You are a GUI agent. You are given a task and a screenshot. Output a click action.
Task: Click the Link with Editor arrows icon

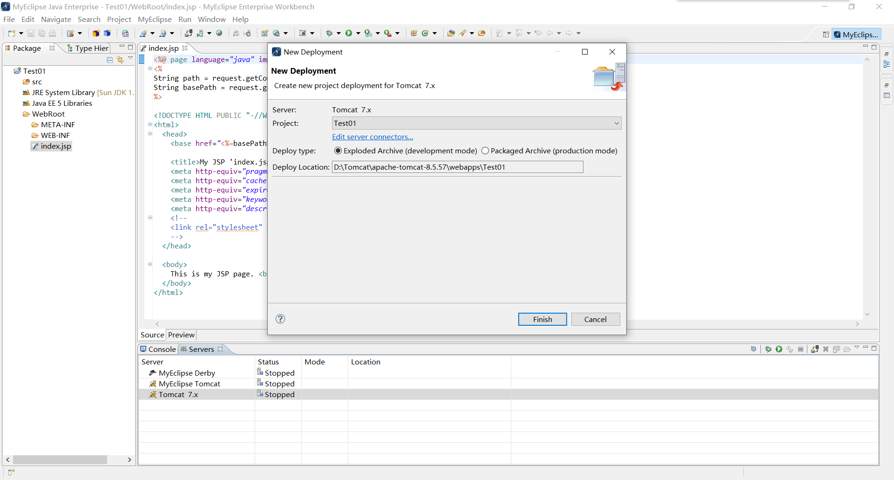click(120, 60)
